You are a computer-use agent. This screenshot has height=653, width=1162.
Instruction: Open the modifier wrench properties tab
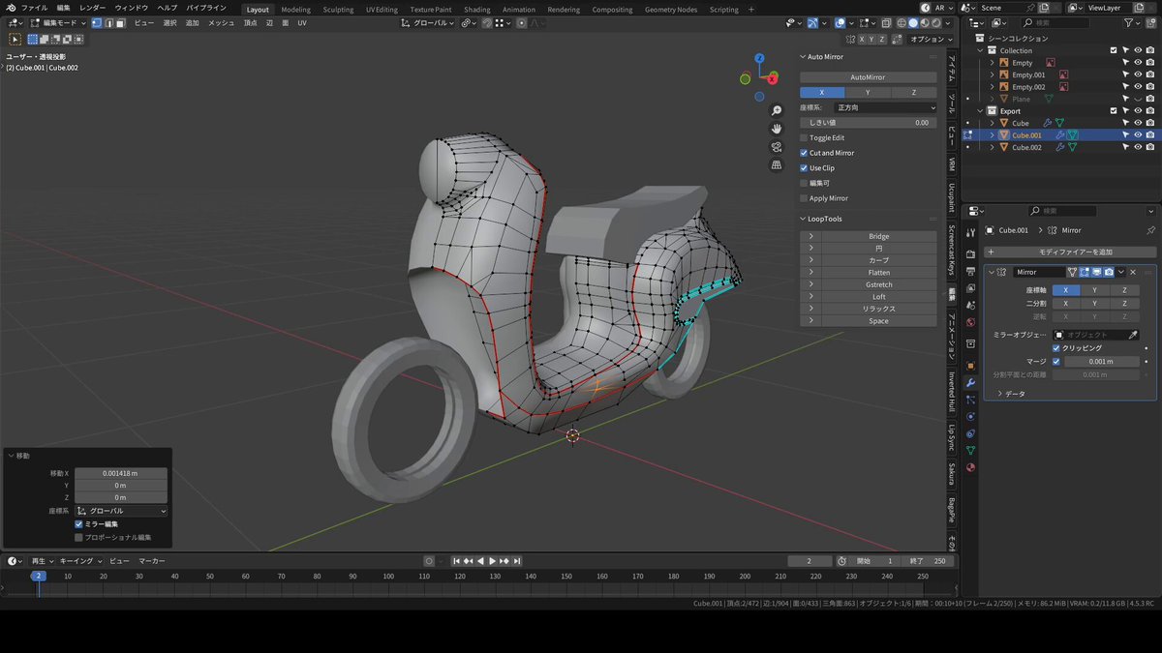coord(970,383)
